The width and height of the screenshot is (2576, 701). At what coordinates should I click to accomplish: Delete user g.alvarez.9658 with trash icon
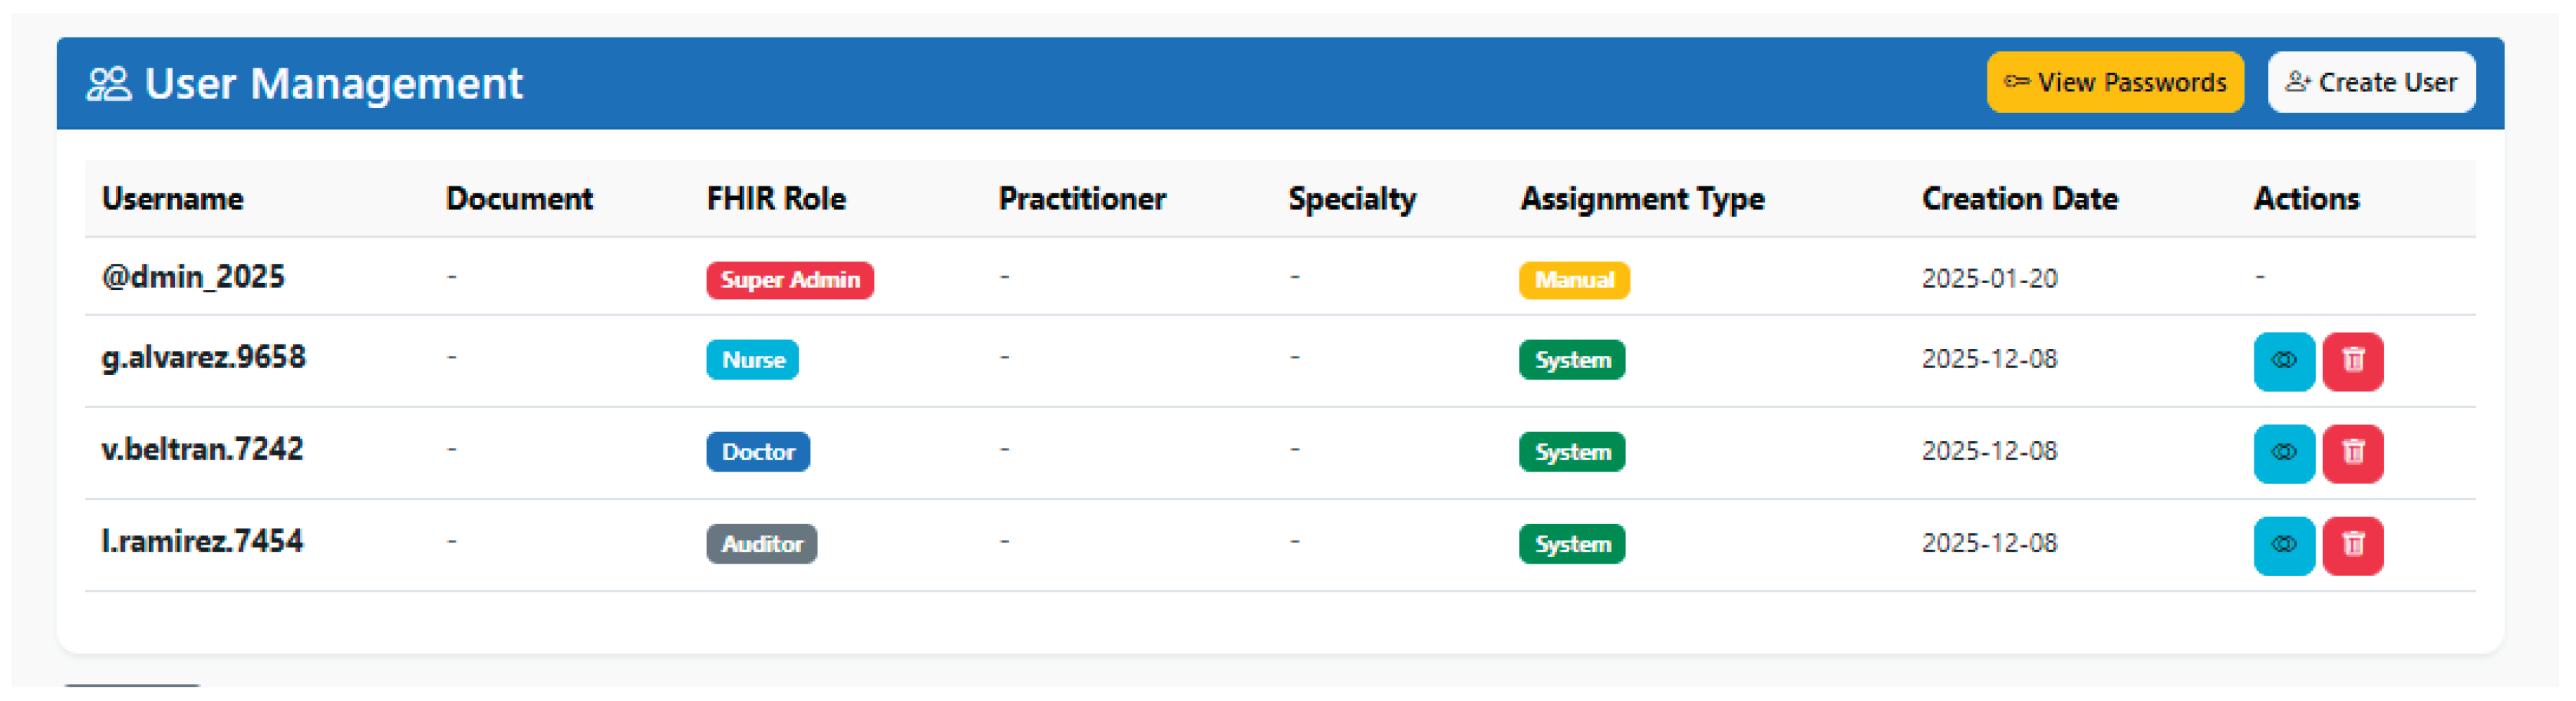click(2352, 361)
